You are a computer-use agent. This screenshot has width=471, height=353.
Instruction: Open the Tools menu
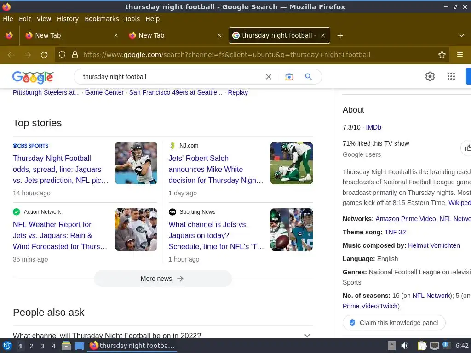click(x=132, y=19)
